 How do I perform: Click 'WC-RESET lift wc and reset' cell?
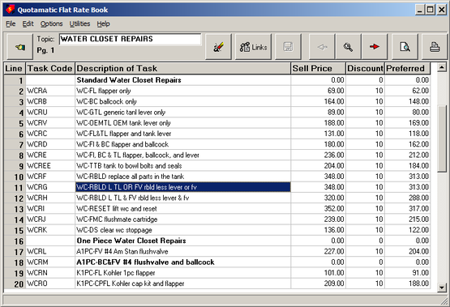pyautogui.click(x=183, y=209)
